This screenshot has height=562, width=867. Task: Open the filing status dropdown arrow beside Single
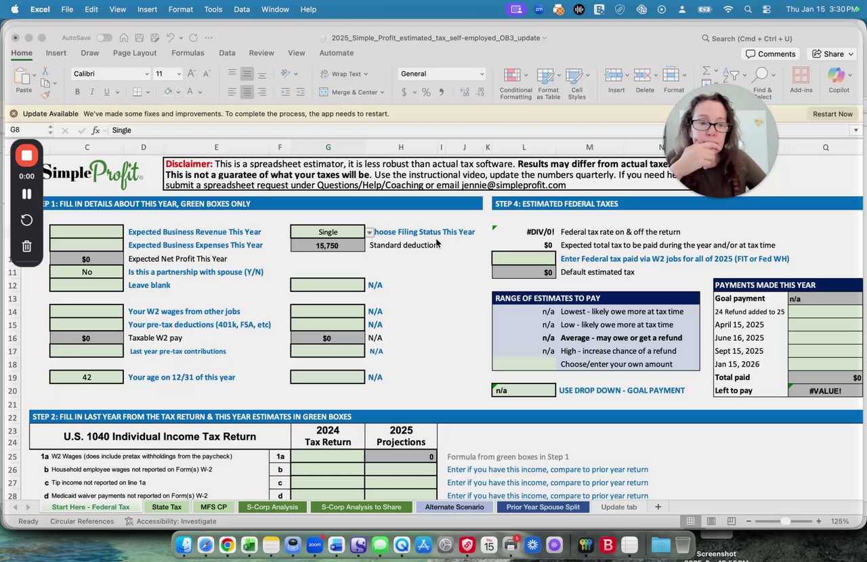(x=369, y=232)
